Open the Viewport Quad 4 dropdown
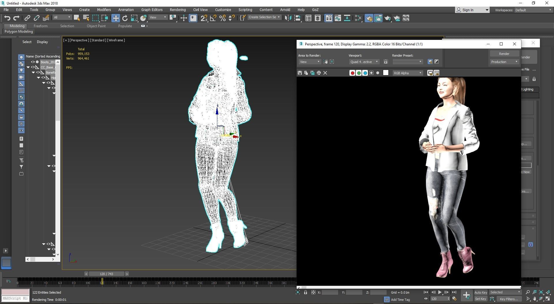 click(x=364, y=62)
